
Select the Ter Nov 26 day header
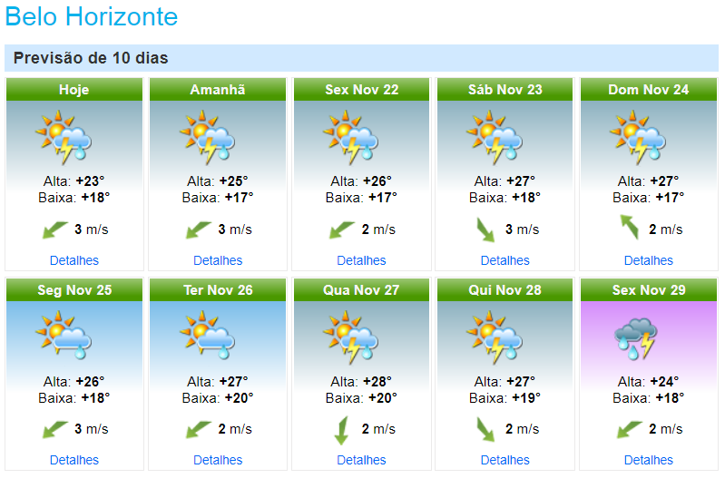click(218, 290)
